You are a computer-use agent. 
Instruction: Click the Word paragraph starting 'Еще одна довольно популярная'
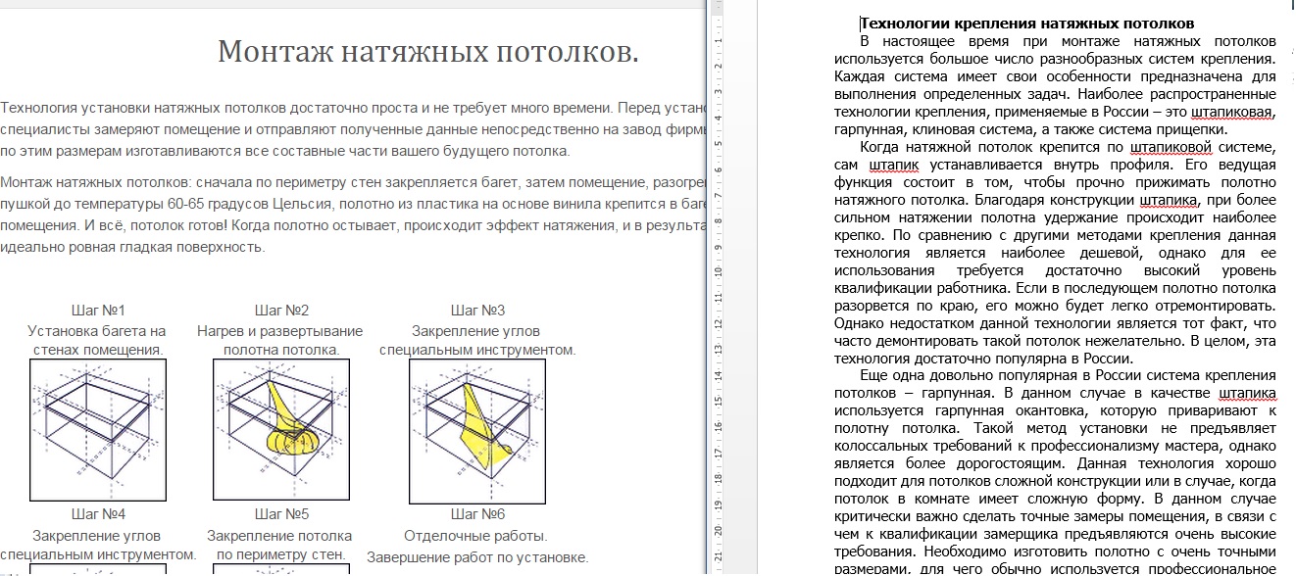pyautogui.click(x=1055, y=471)
